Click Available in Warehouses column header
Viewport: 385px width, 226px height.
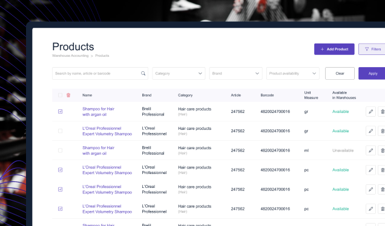tap(344, 95)
